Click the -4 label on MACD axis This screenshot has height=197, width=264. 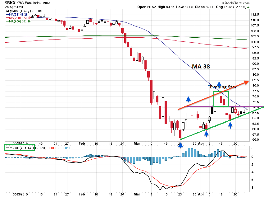pos(252,172)
